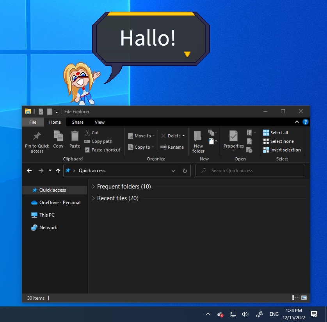Open the Move to dropdown
This screenshot has width=327, height=322.
(141, 136)
